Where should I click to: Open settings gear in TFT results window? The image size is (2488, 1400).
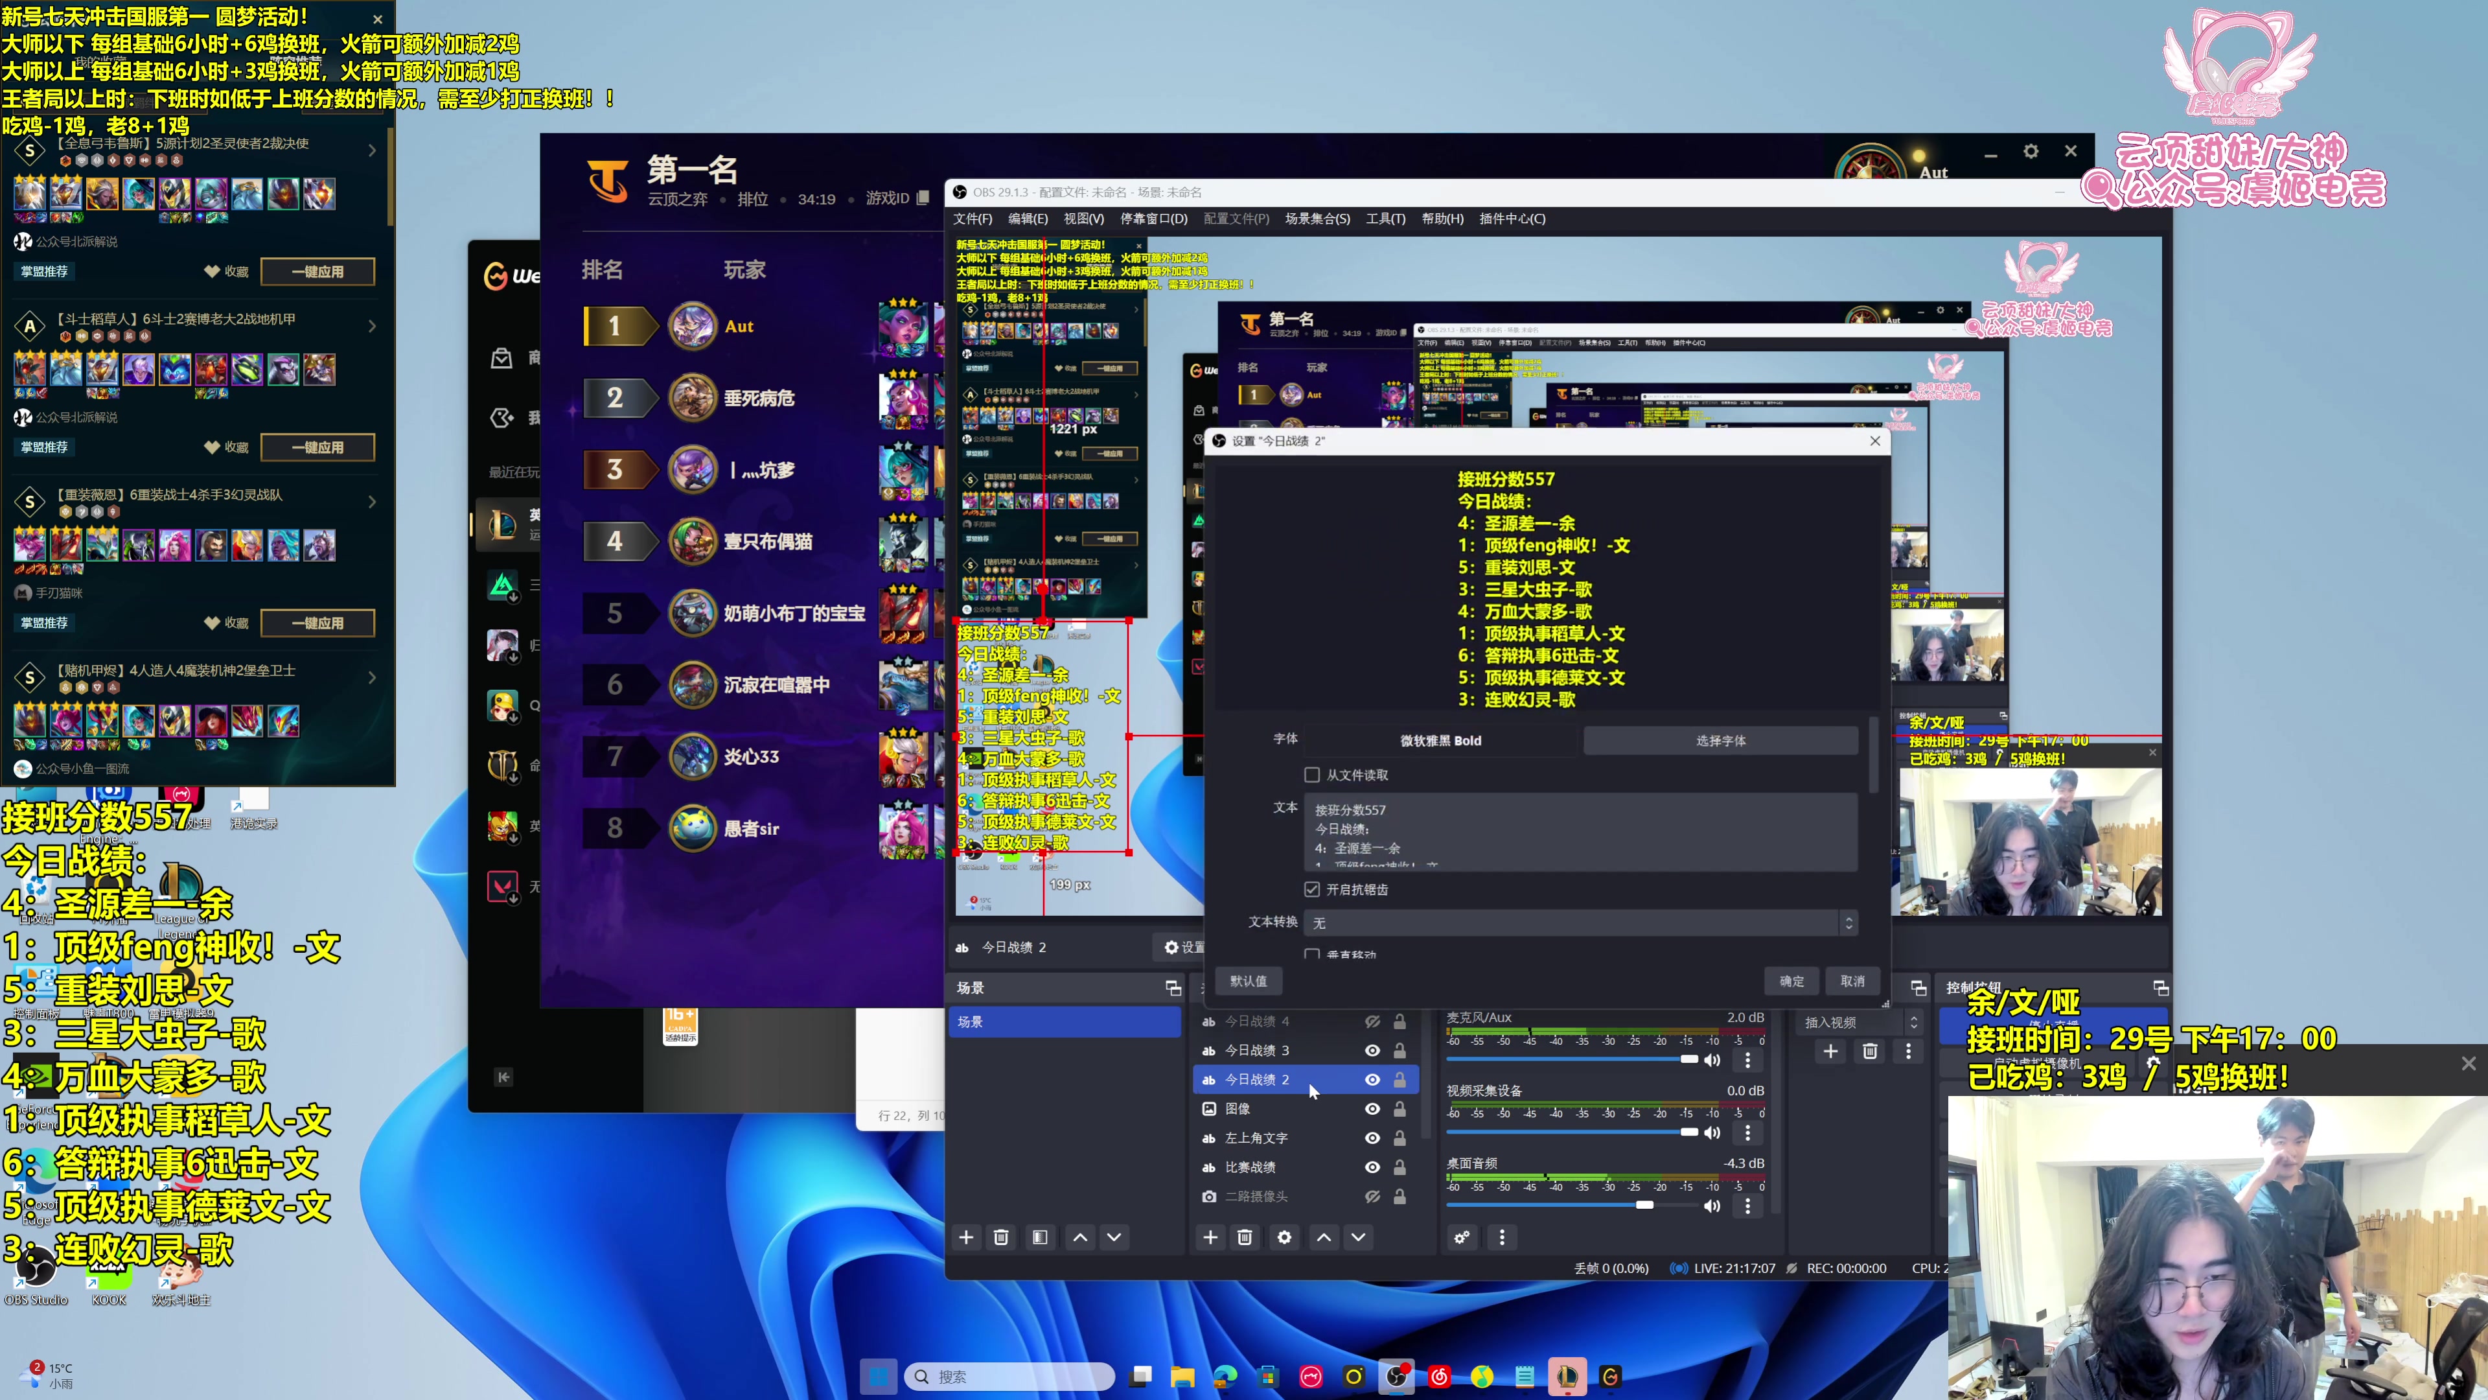click(x=2031, y=152)
